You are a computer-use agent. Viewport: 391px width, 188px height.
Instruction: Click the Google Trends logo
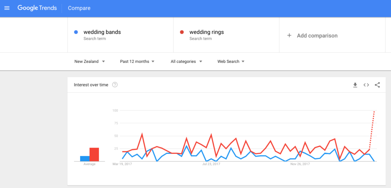point(37,8)
